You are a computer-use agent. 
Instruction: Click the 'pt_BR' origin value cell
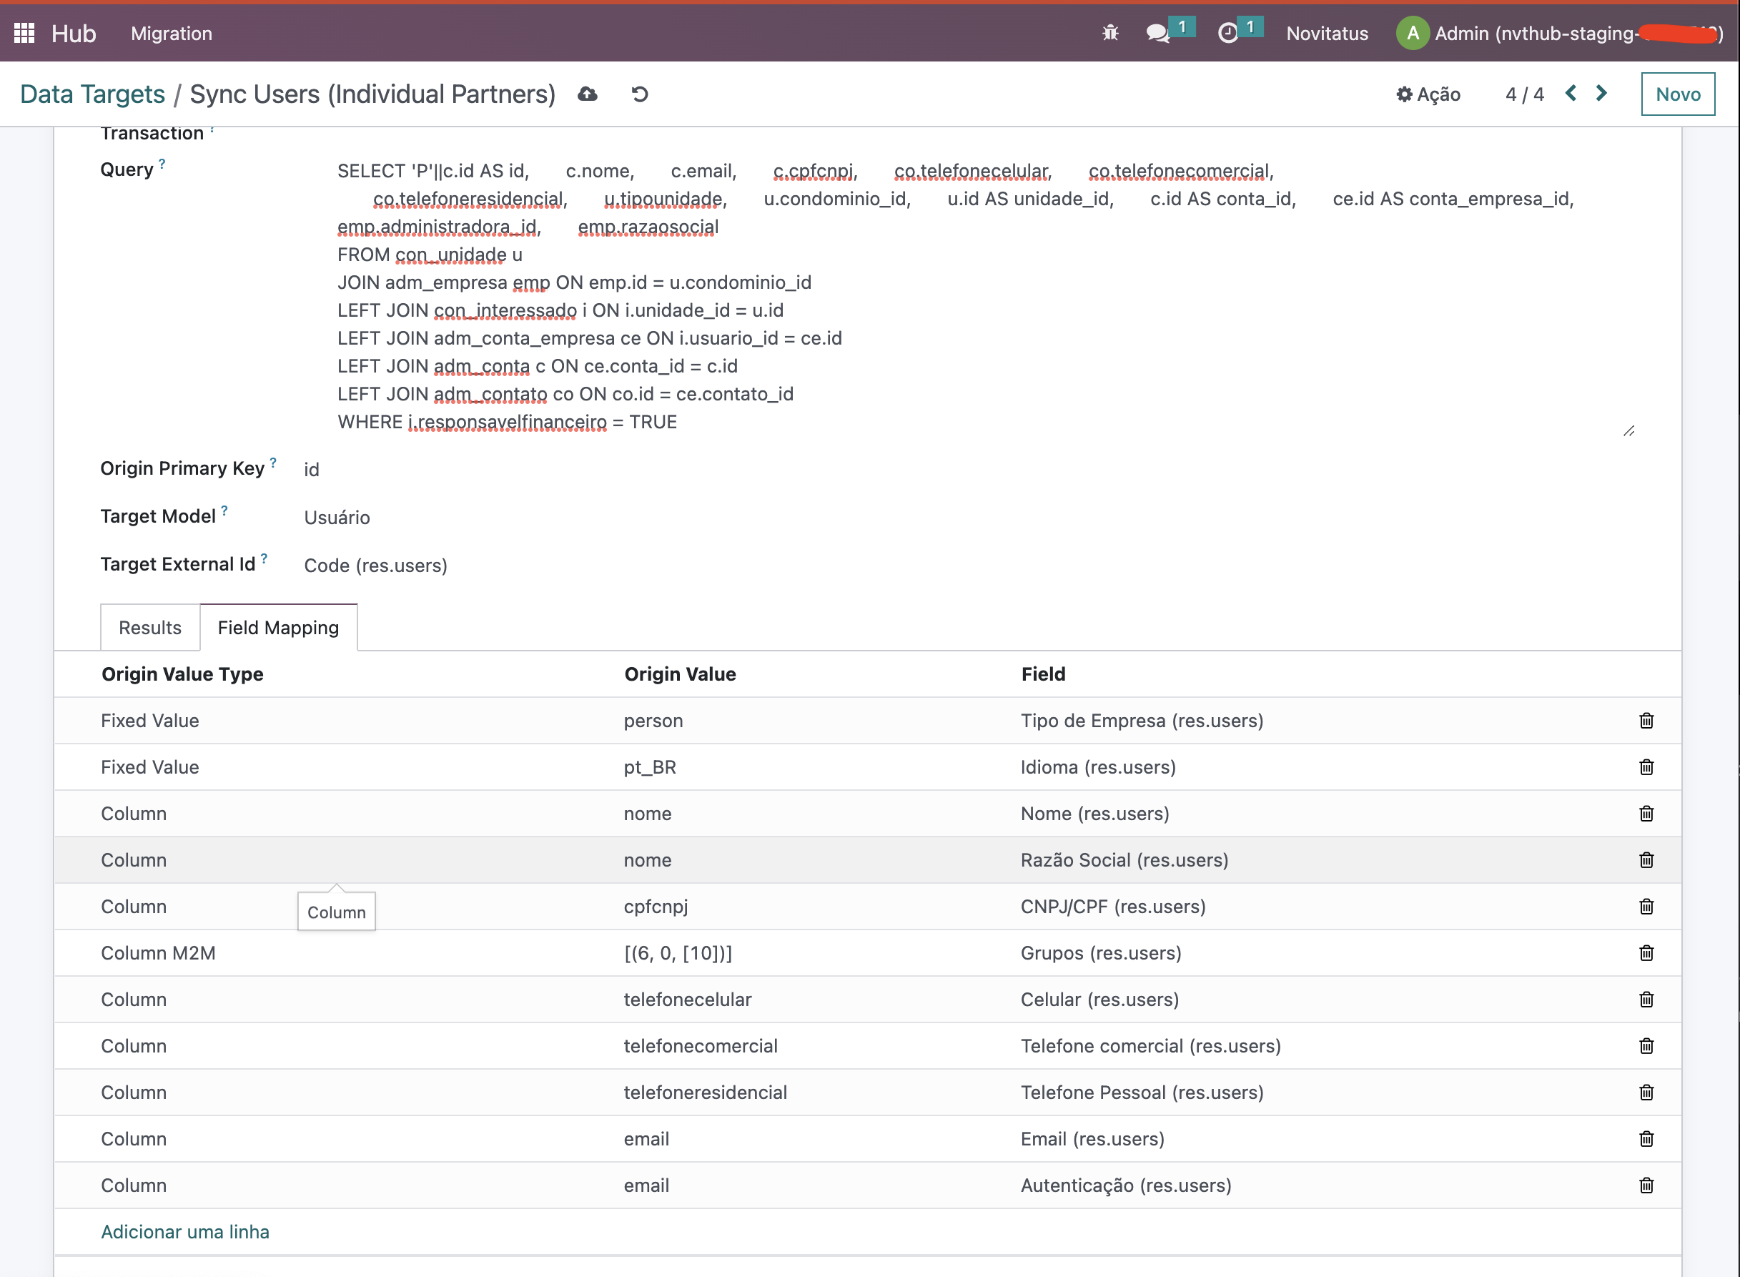tap(650, 766)
